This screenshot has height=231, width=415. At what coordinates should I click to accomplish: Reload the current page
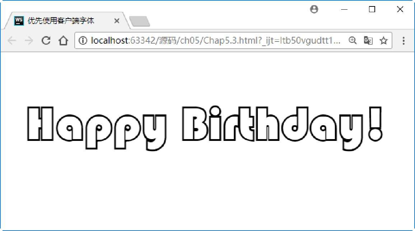46,40
